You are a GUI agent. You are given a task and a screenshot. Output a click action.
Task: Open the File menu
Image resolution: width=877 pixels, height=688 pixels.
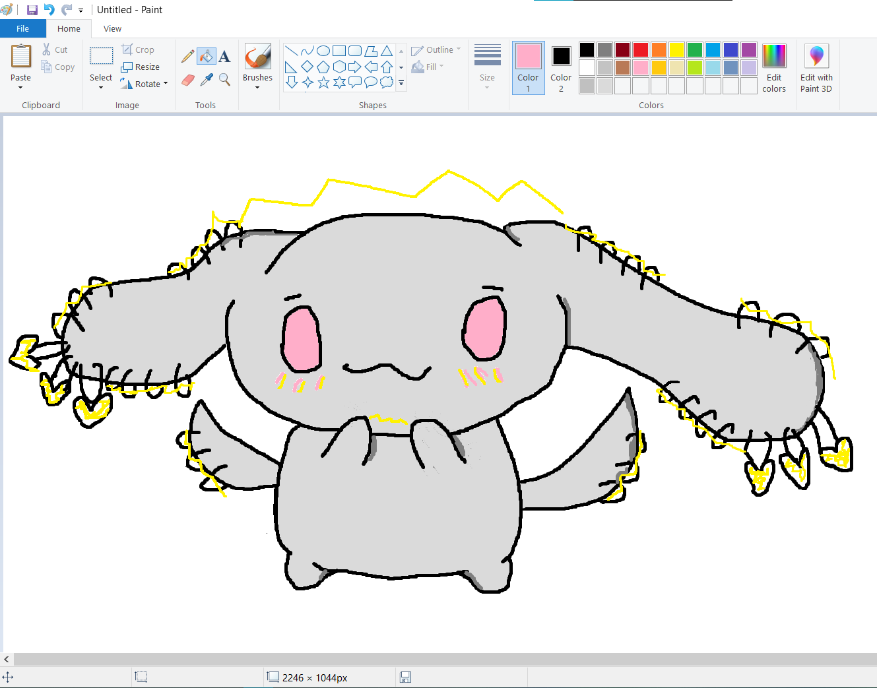pos(23,28)
